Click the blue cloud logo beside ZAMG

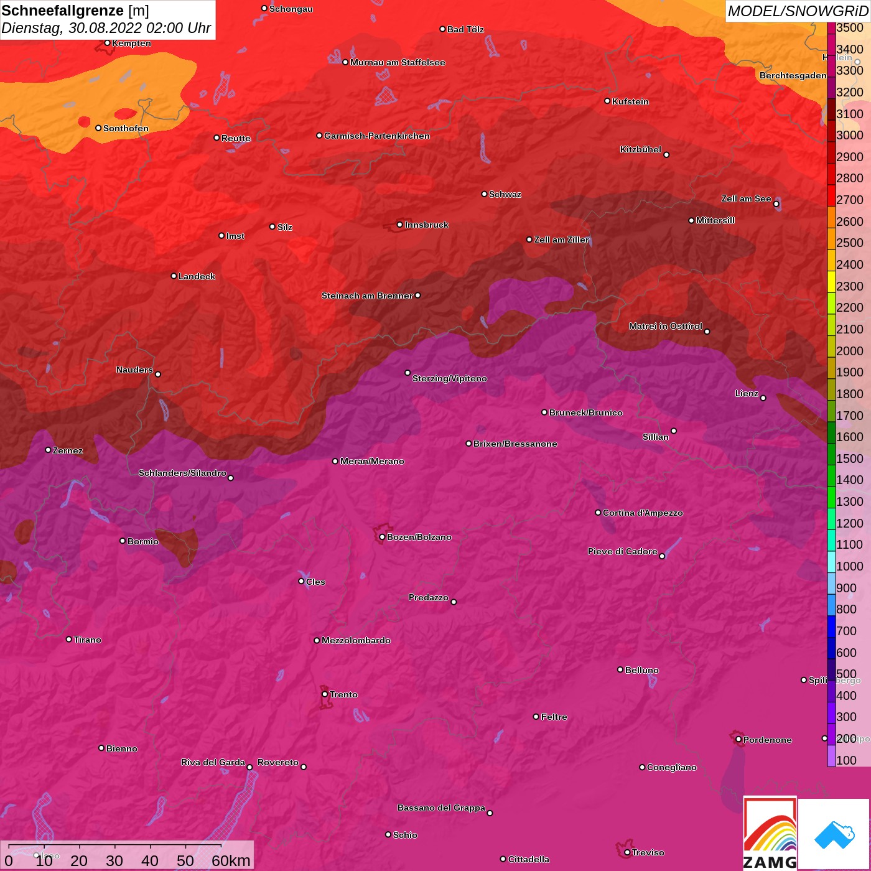point(834,835)
